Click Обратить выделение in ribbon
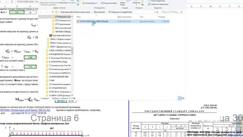This screenshot has width=243, height=137. (x=158, y=4)
